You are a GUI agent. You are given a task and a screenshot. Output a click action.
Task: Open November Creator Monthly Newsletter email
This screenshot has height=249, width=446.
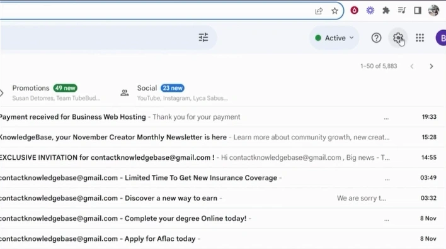(223, 137)
